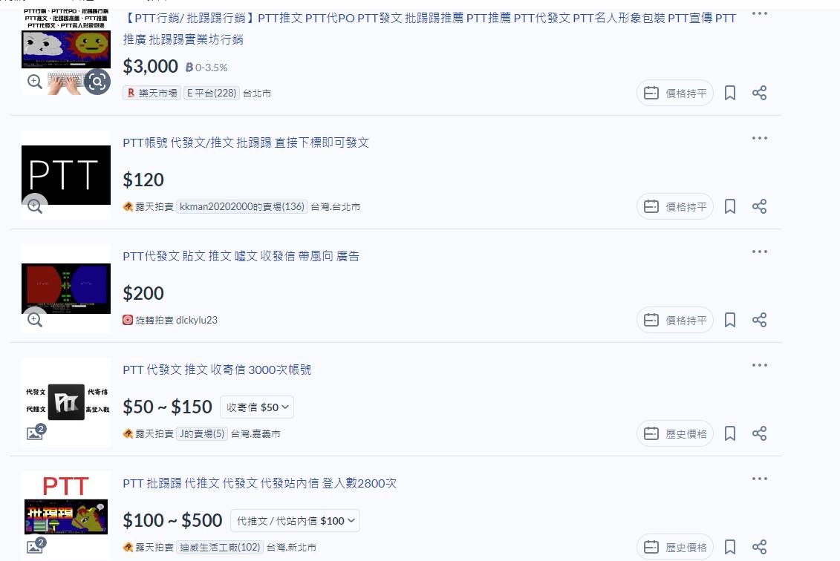The height and width of the screenshot is (561, 840).
Task: Click 價格持平 on the $200 listing
Action: click(674, 320)
